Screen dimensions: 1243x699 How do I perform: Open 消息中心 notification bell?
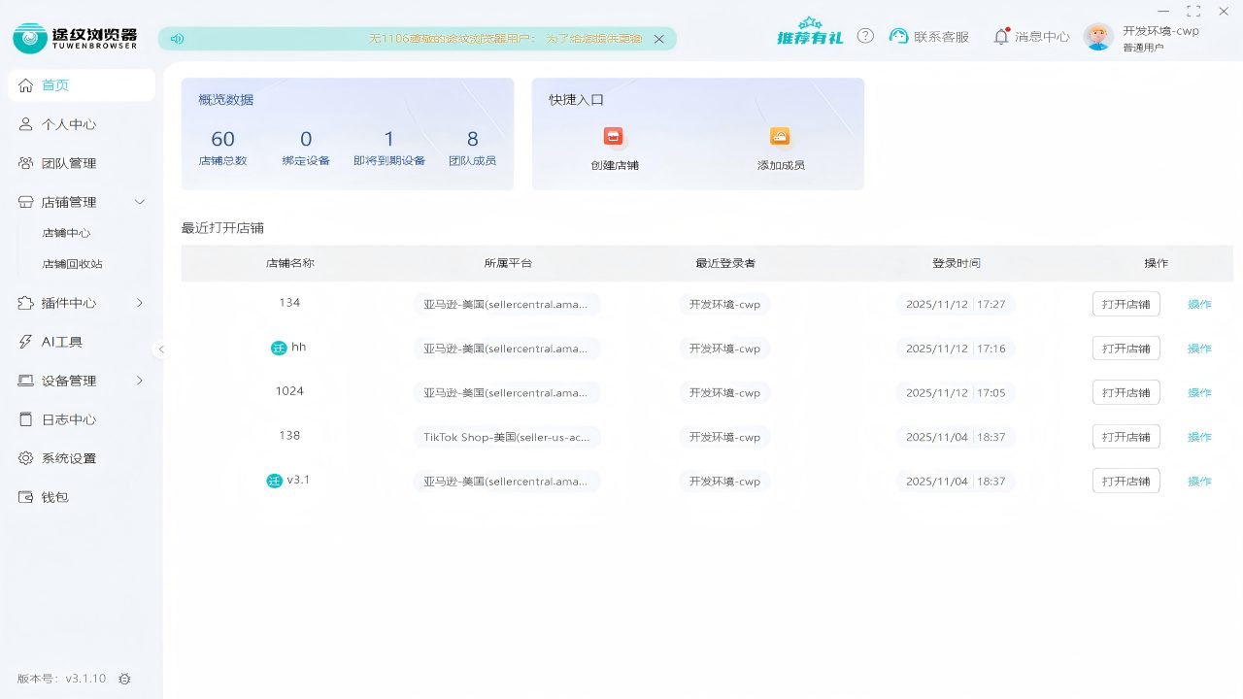[x=1001, y=36]
